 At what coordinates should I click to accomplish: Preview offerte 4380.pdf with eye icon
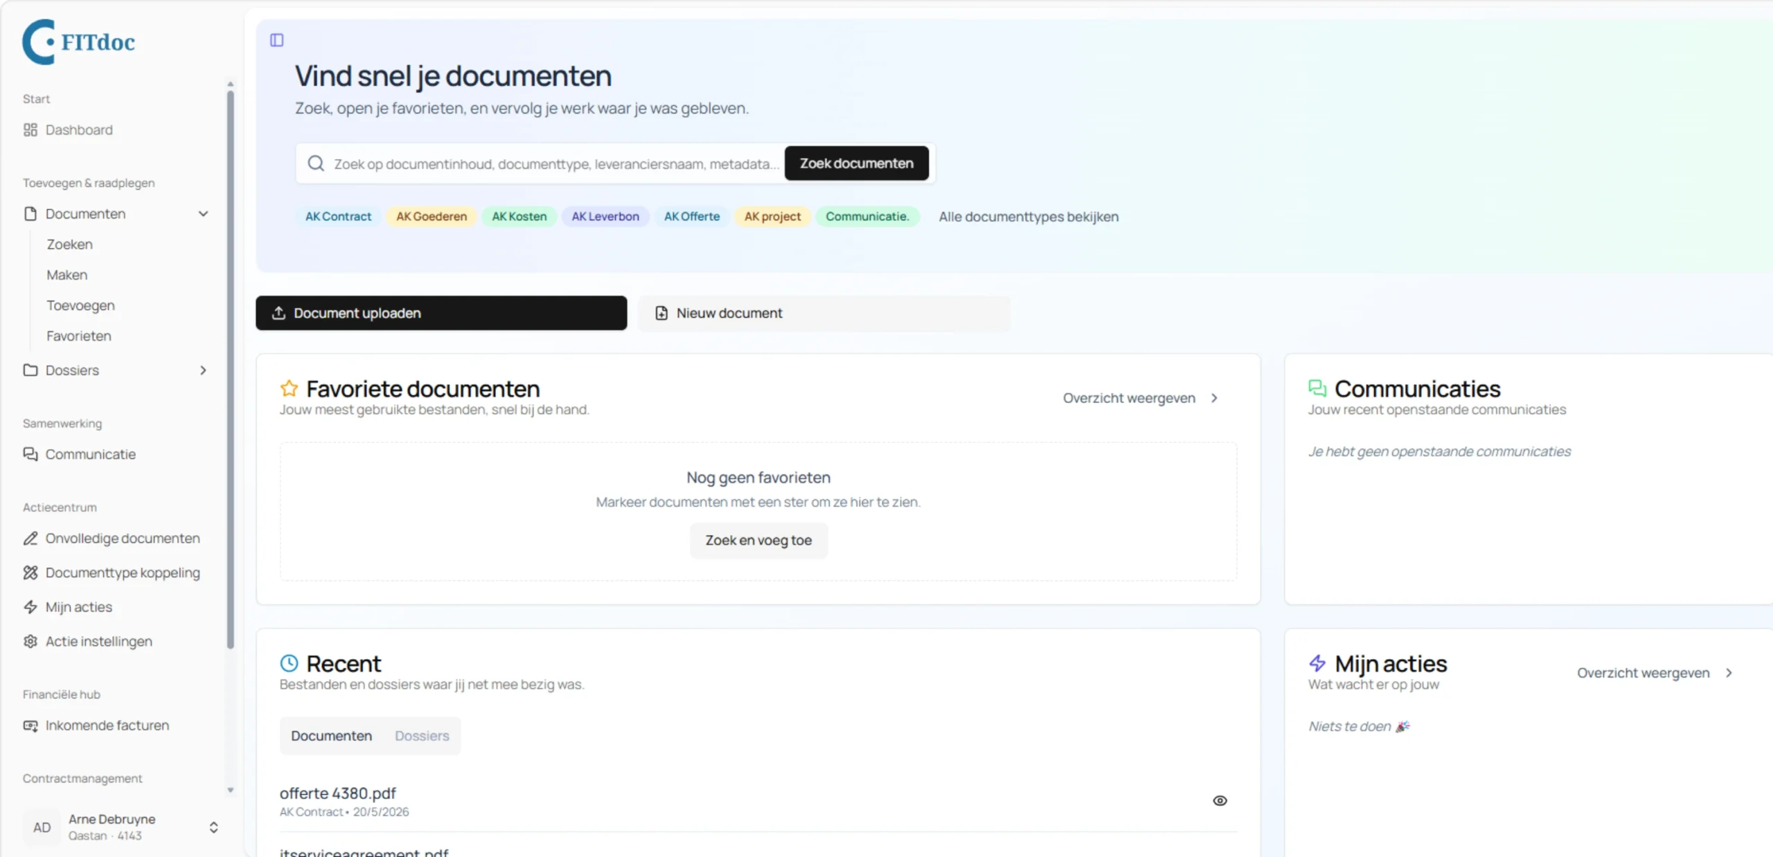(x=1220, y=801)
